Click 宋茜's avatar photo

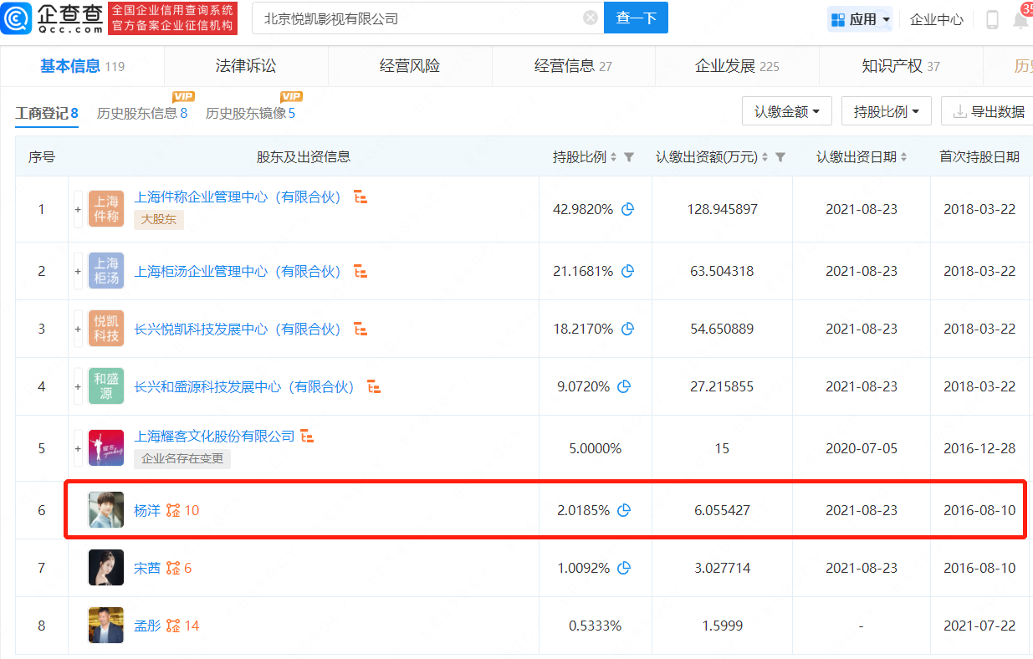tap(106, 568)
